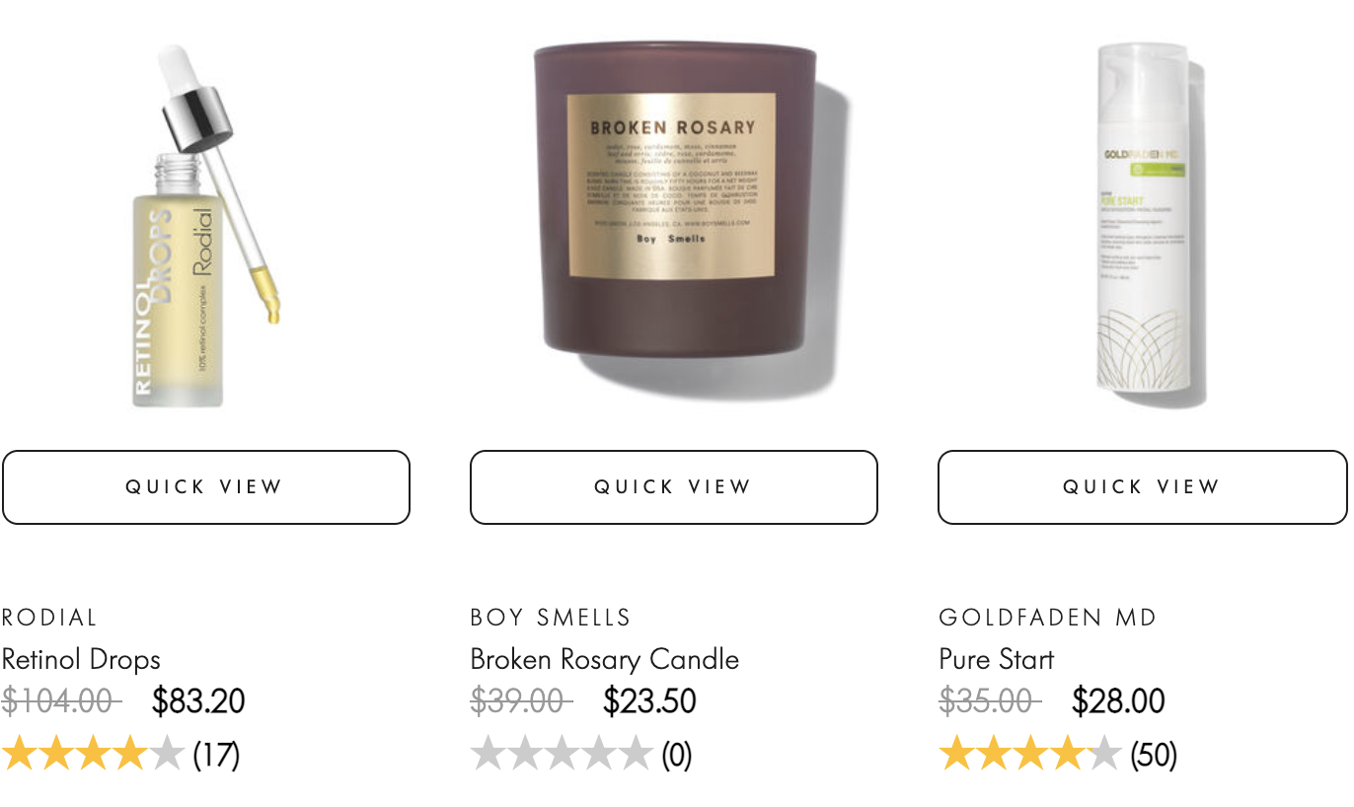Click the Retinol Drops bottle image
The image size is (1354, 807).
click(205, 225)
